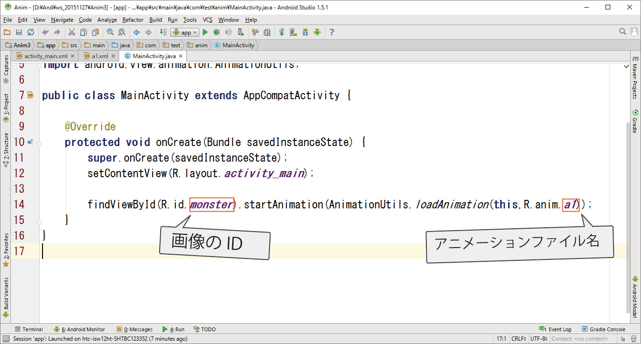Click the override gutter icon on line 10
This screenshot has height=344, width=641.
pos(30,142)
